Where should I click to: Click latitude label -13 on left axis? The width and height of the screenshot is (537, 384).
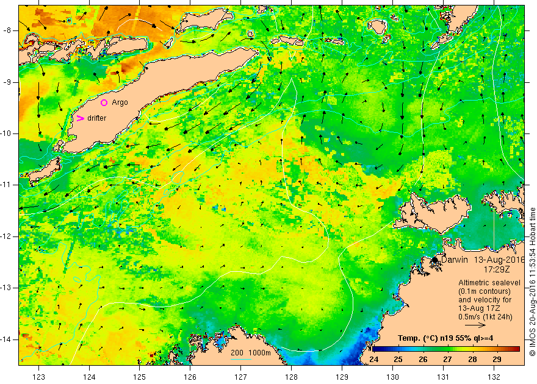click(6, 288)
